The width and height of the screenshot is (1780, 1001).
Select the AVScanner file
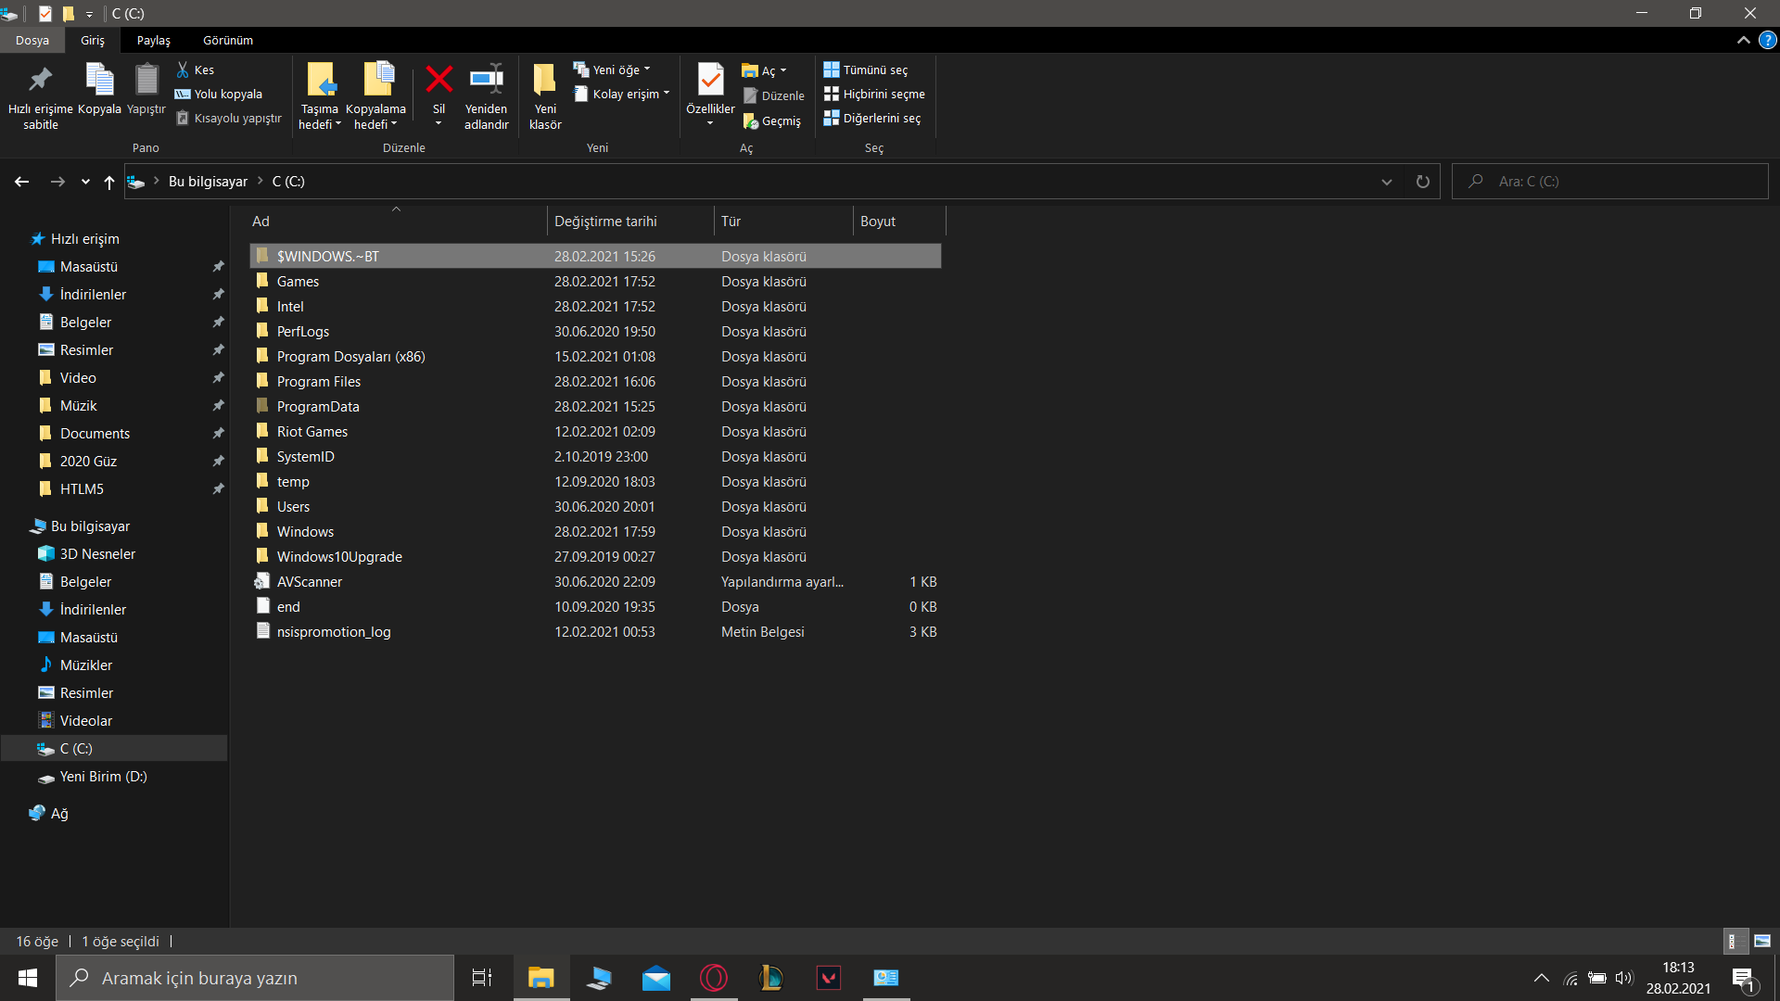595,581
